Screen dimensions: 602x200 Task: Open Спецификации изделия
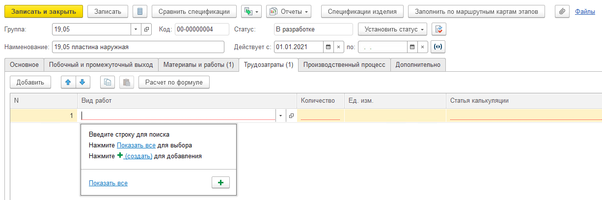click(x=362, y=11)
